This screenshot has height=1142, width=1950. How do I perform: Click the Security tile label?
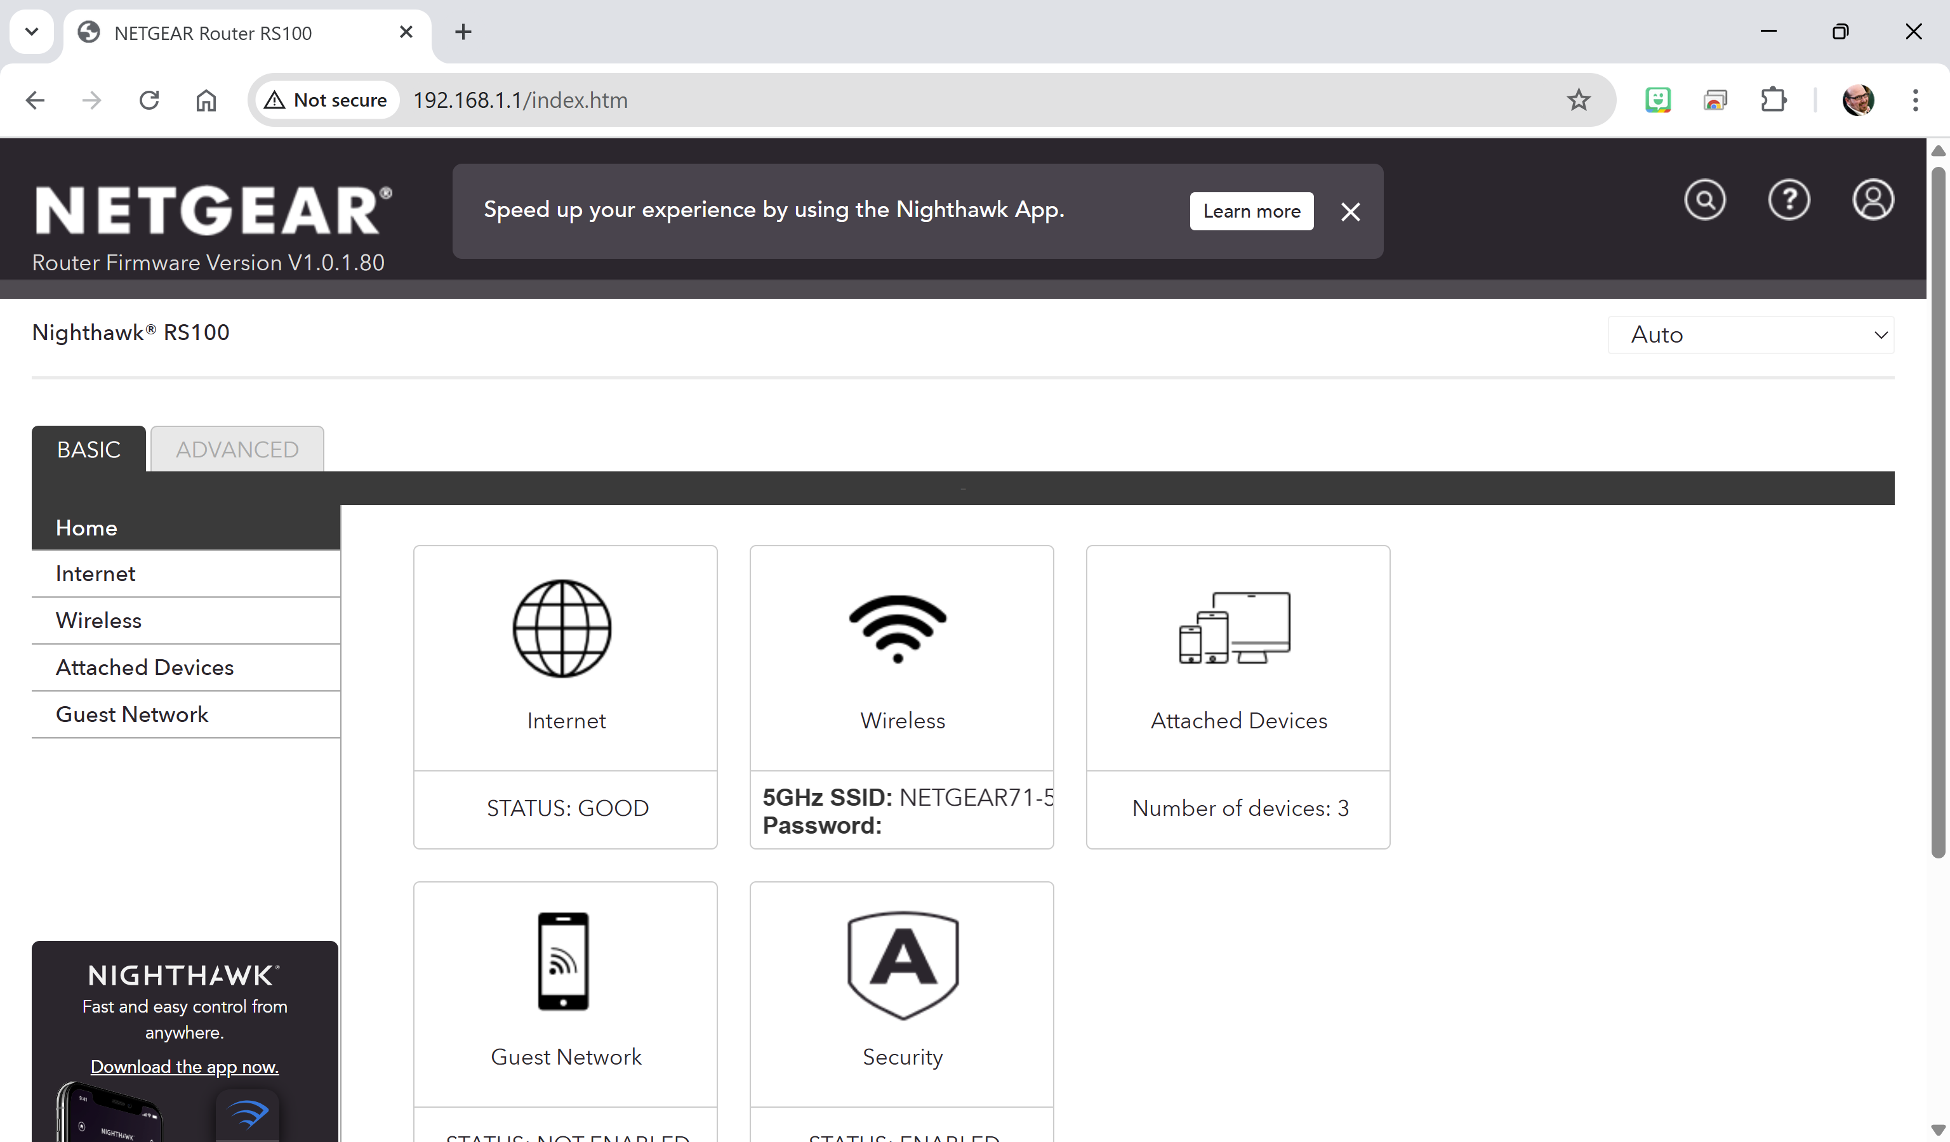coord(902,1057)
